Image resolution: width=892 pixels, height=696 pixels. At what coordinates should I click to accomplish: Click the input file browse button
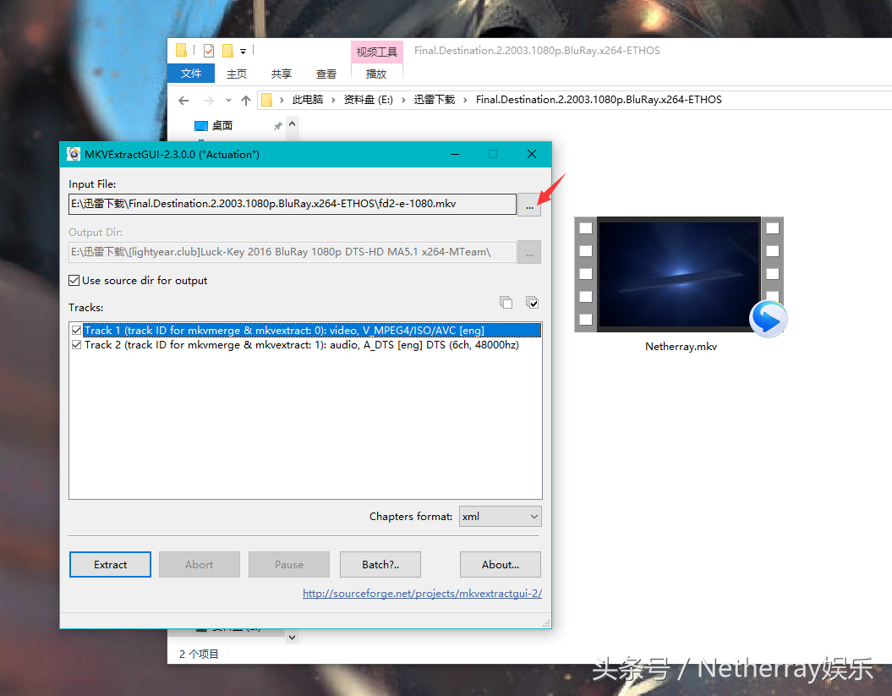tap(528, 205)
